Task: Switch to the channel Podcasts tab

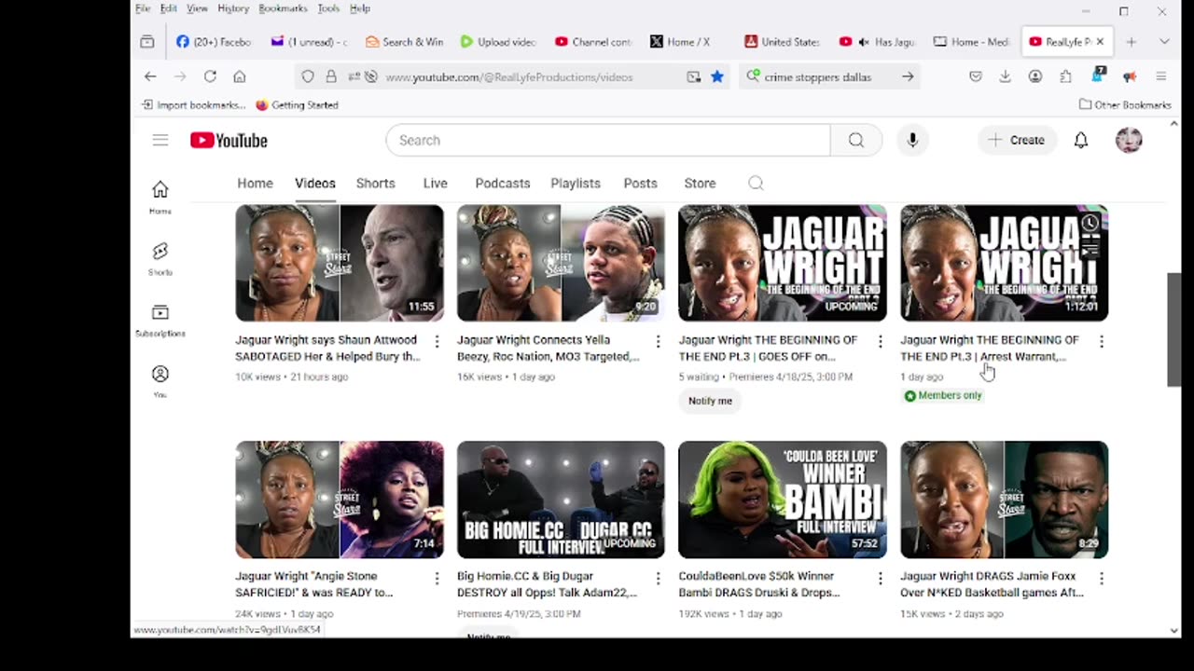Action: (503, 184)
